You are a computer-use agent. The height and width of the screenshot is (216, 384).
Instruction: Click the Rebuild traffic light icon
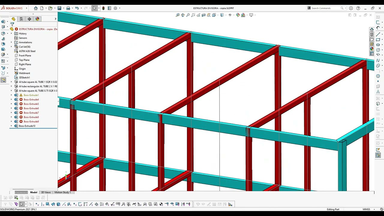103,8
